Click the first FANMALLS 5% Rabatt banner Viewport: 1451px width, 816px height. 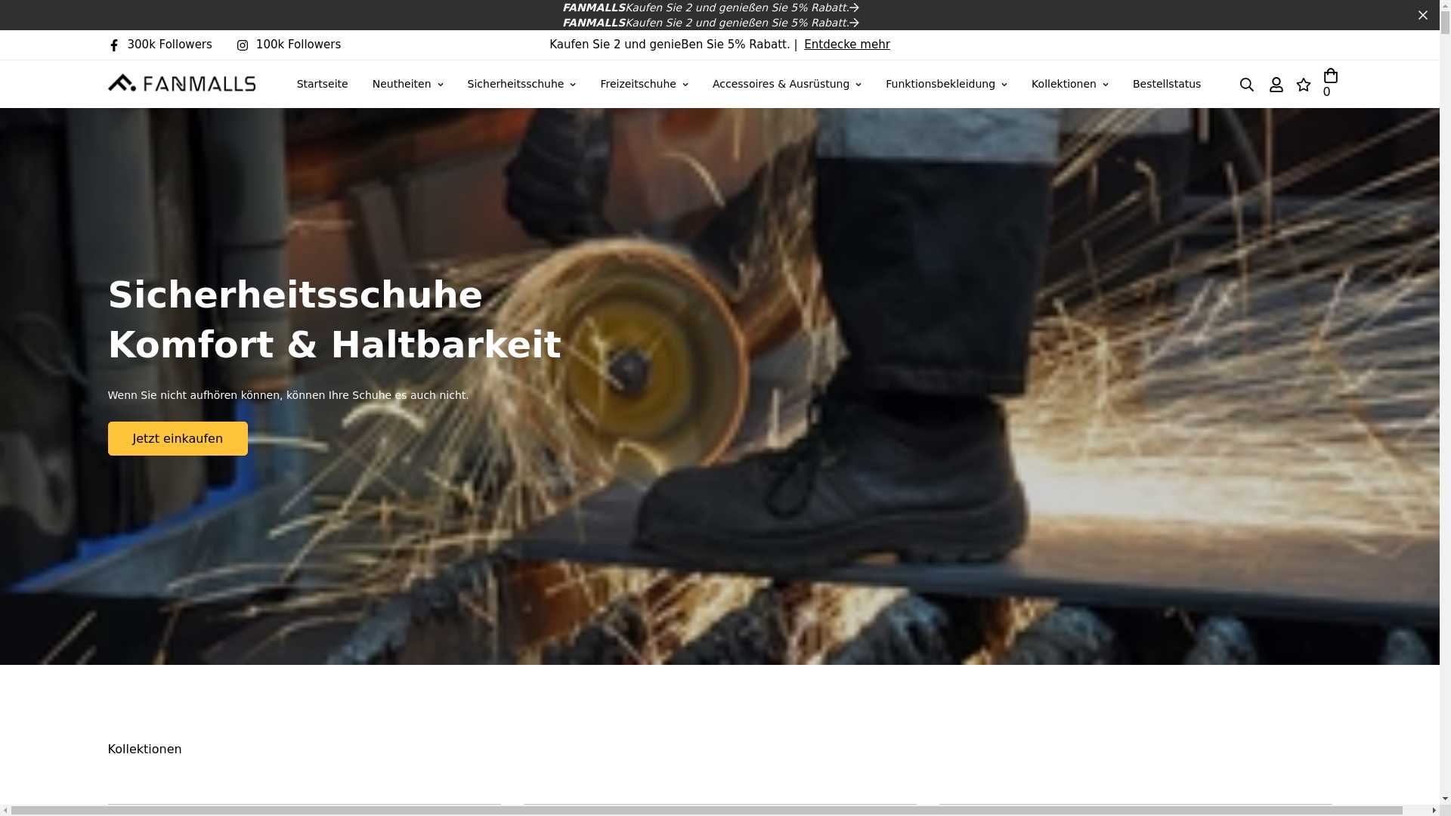[710, 8]
